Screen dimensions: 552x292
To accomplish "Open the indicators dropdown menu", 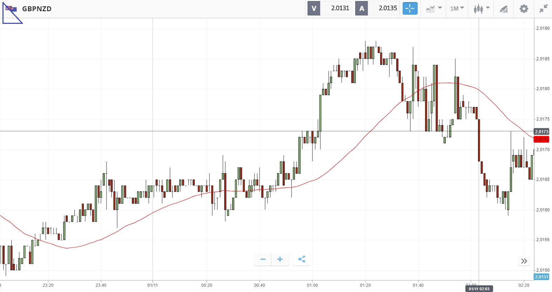I will tap(433, 8).
